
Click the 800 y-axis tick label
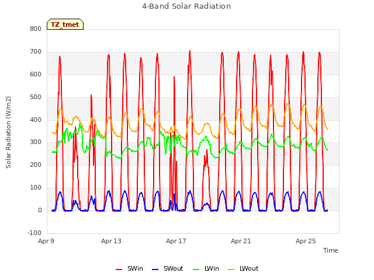click(x=36, y=29)
